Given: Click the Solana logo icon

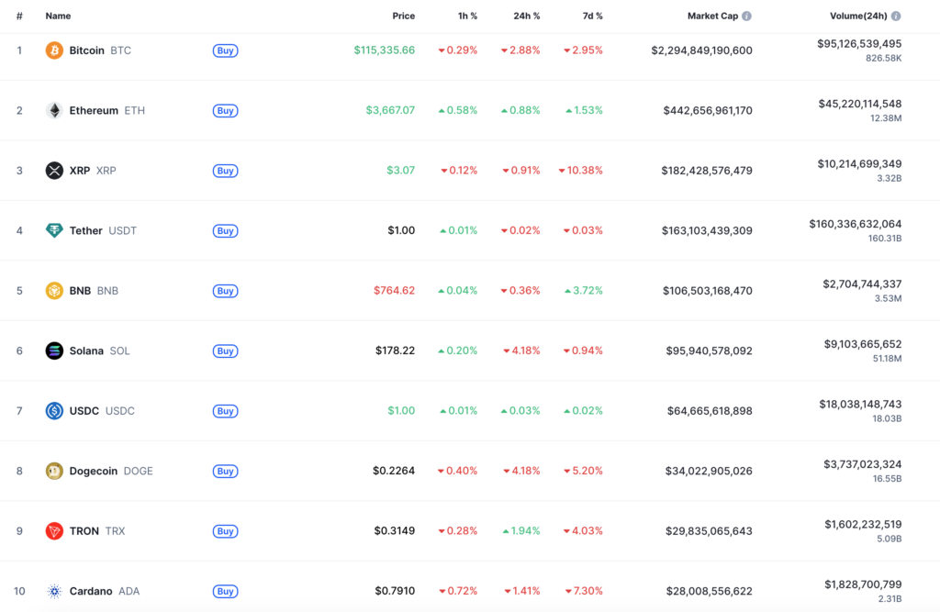Looking at the screenshot, I should pyautogui.click(x=54, y=351).
